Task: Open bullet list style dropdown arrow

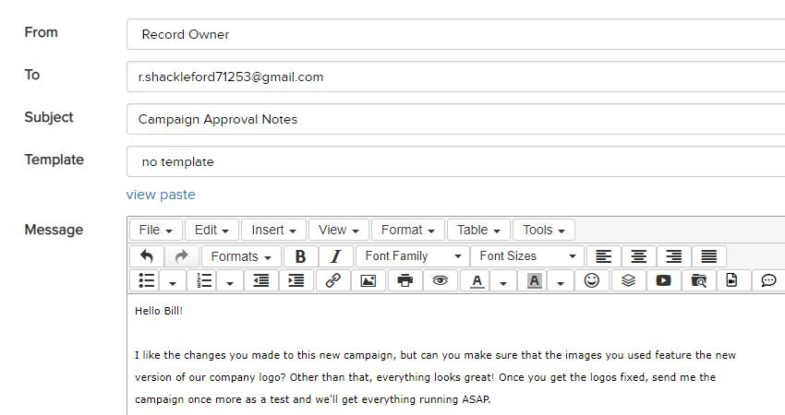Action: point(173,282)
